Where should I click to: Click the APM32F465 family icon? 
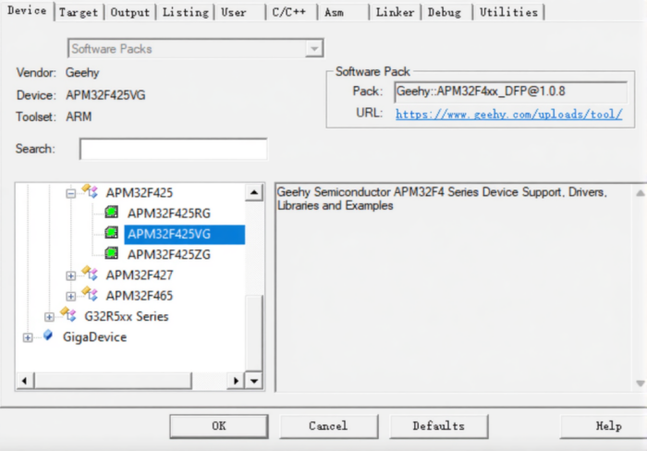click(x=91, y=296)
